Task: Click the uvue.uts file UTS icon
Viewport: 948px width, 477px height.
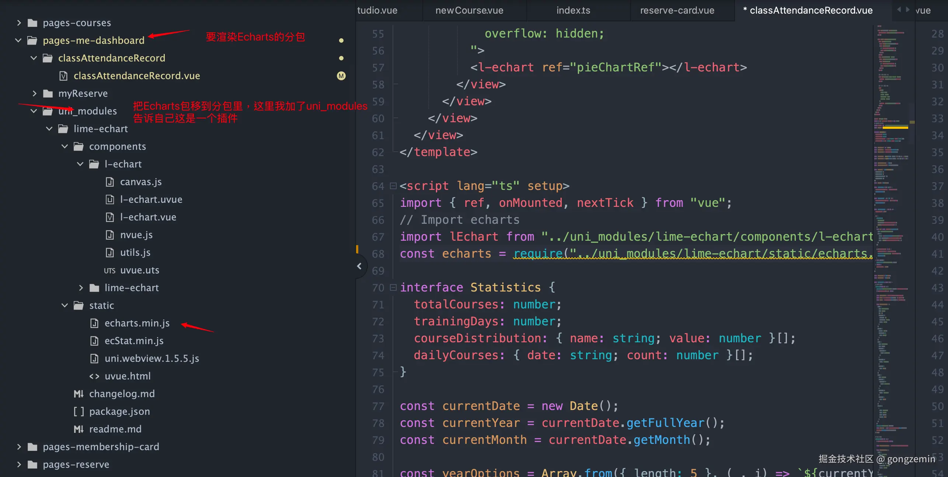Action: coord(109,271)
